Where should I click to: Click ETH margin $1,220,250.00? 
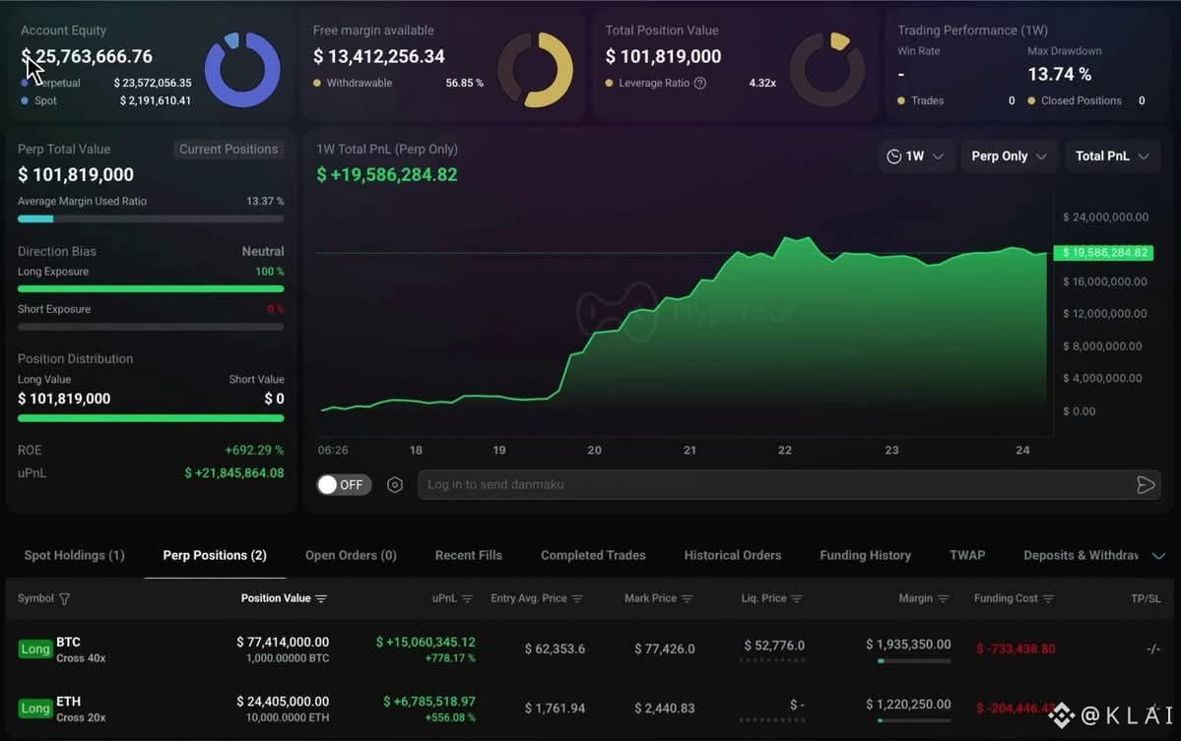[x=908, y=705]
